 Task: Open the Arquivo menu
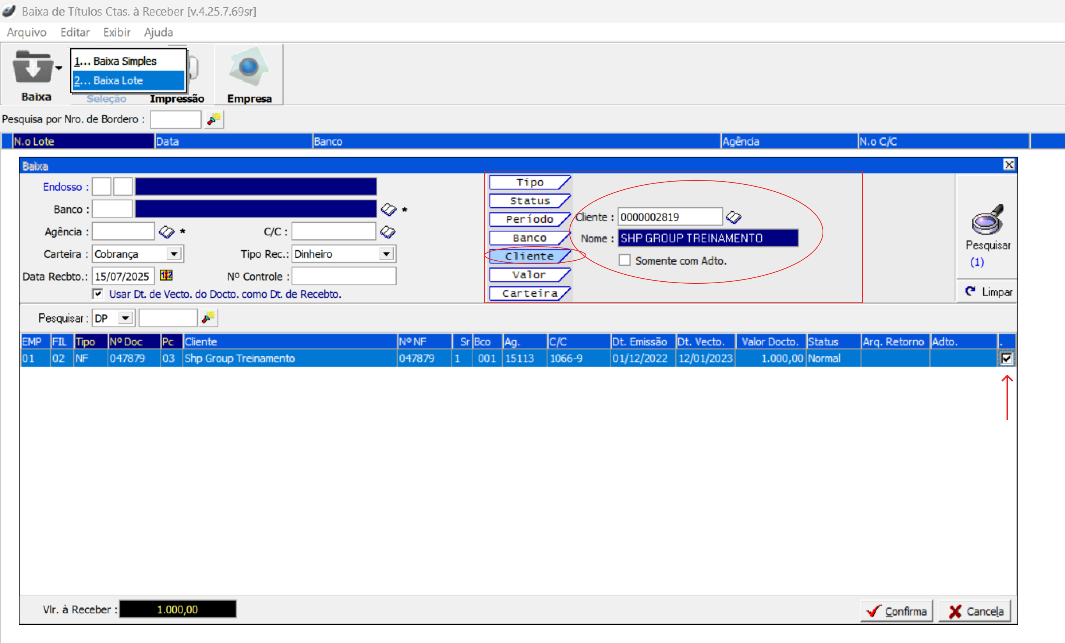(27, 32)
